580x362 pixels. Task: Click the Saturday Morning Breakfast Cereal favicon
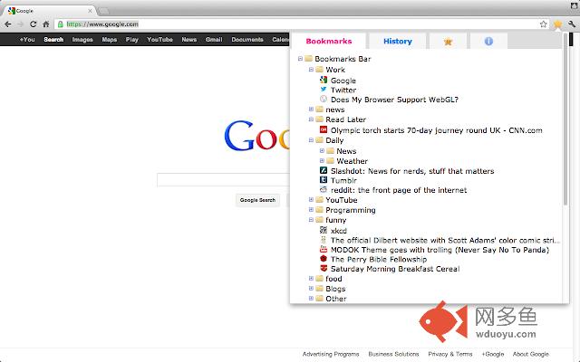[324, 268]
